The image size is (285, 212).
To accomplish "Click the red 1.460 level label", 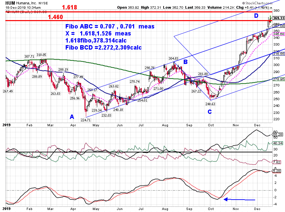I will (55, 17).
